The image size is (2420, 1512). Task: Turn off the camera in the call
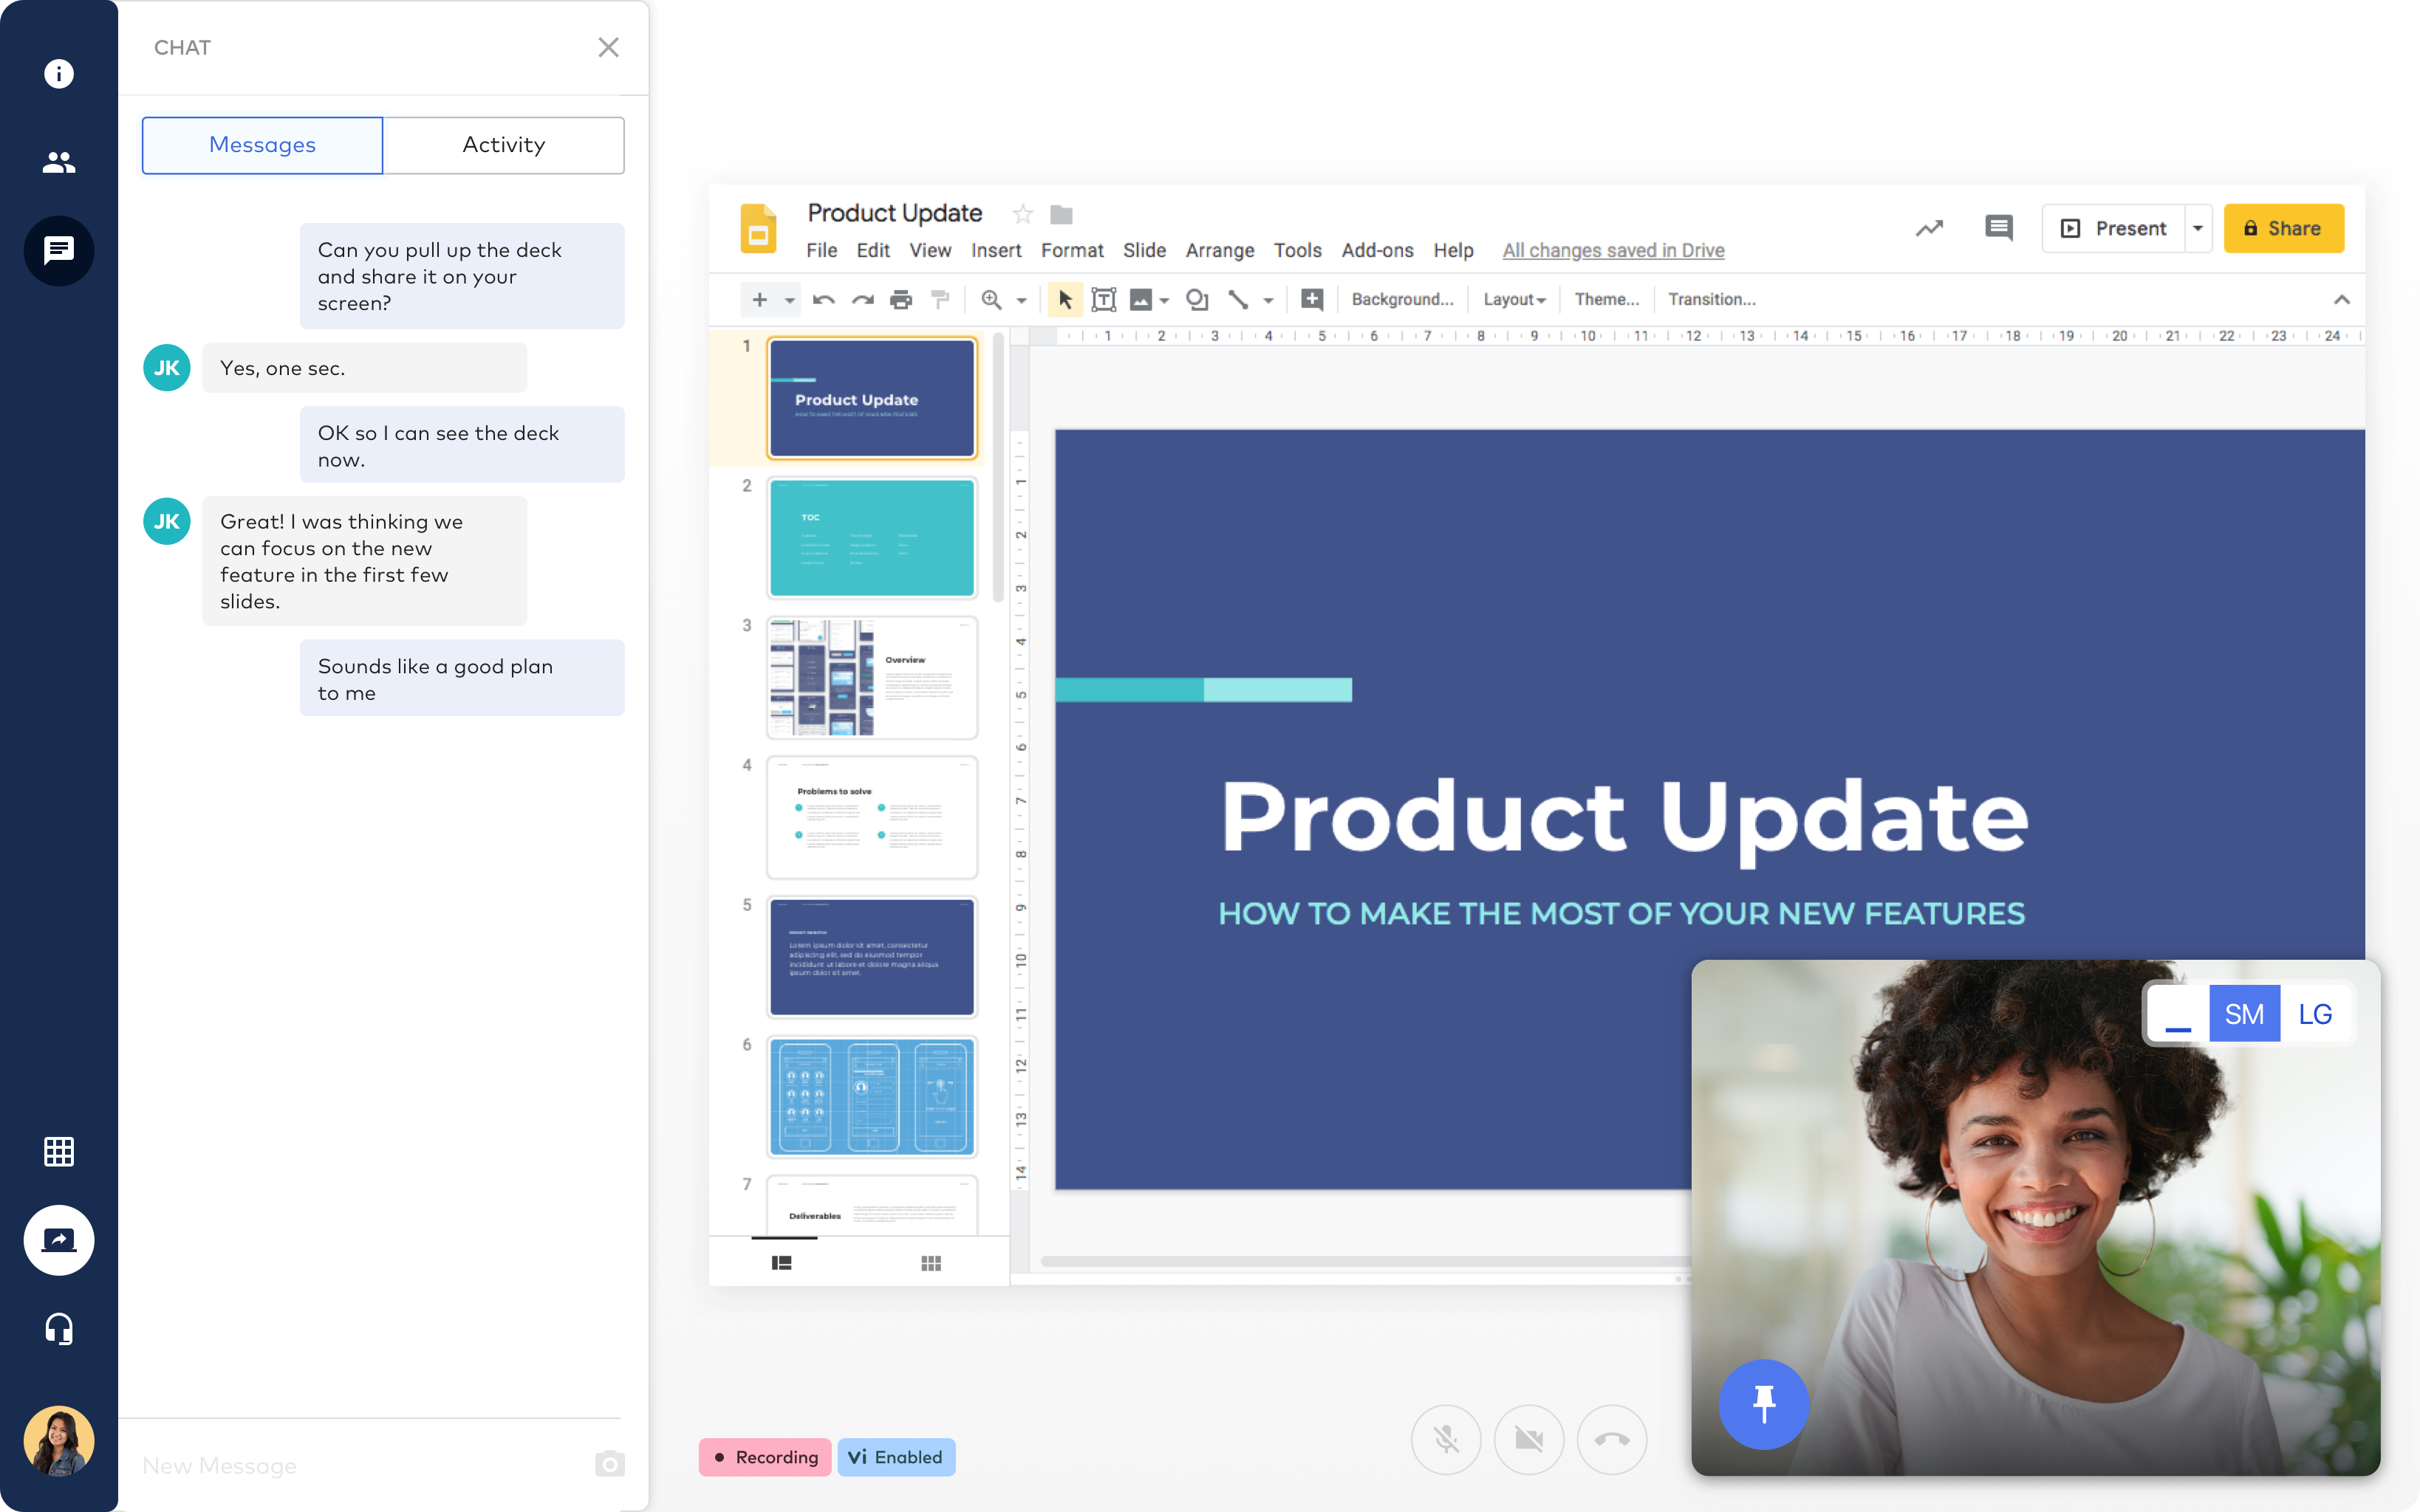pos(1528,1440)
